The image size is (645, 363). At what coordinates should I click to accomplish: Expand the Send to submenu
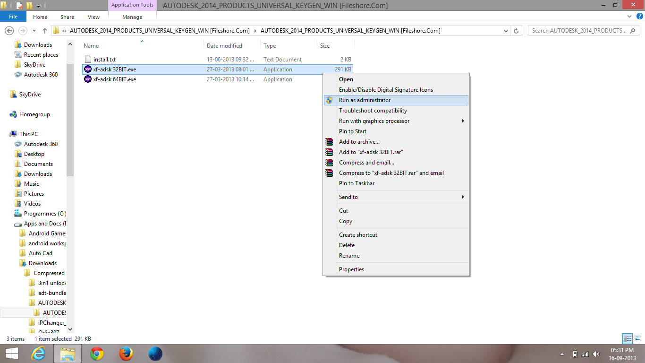click(463, 197)
